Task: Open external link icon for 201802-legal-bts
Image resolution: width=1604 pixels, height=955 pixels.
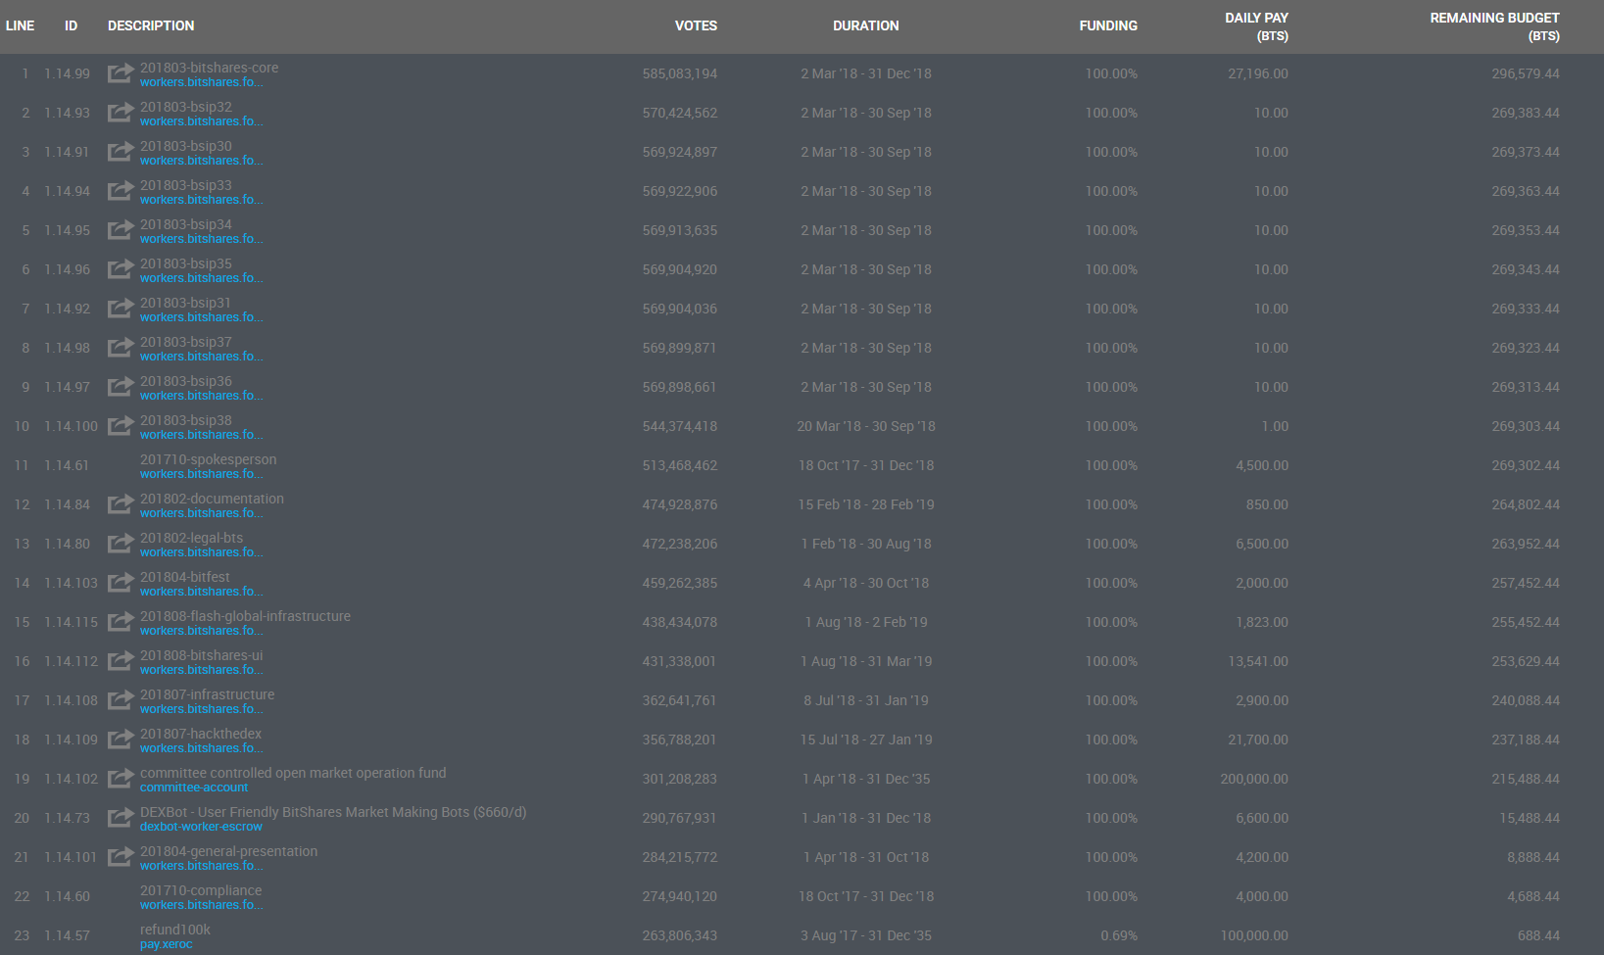Action: 121,544
